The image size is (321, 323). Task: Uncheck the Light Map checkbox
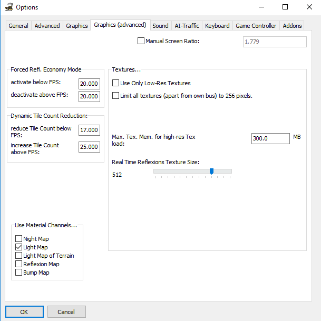[x=19, y=247]
